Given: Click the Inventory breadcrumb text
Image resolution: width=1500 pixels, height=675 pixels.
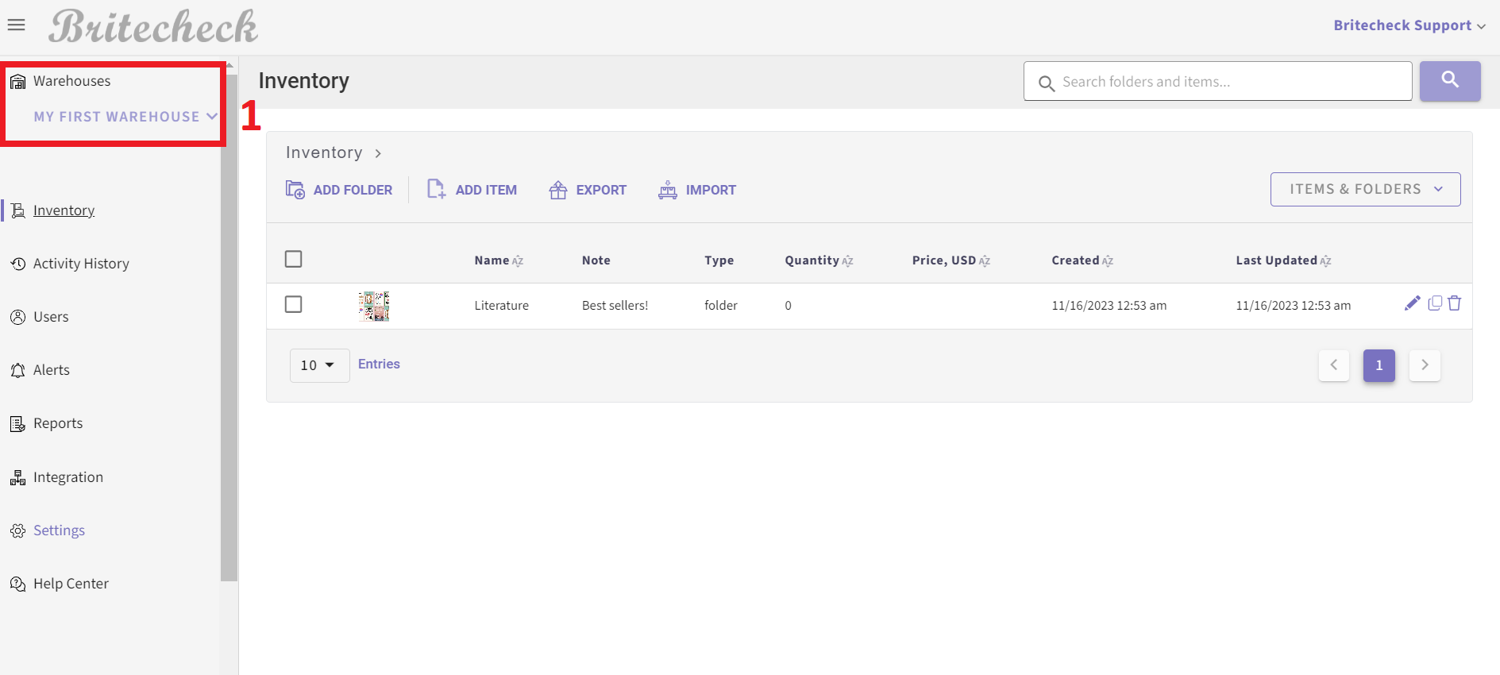Looking at the screenshot, I should click(x=324, y=152).
